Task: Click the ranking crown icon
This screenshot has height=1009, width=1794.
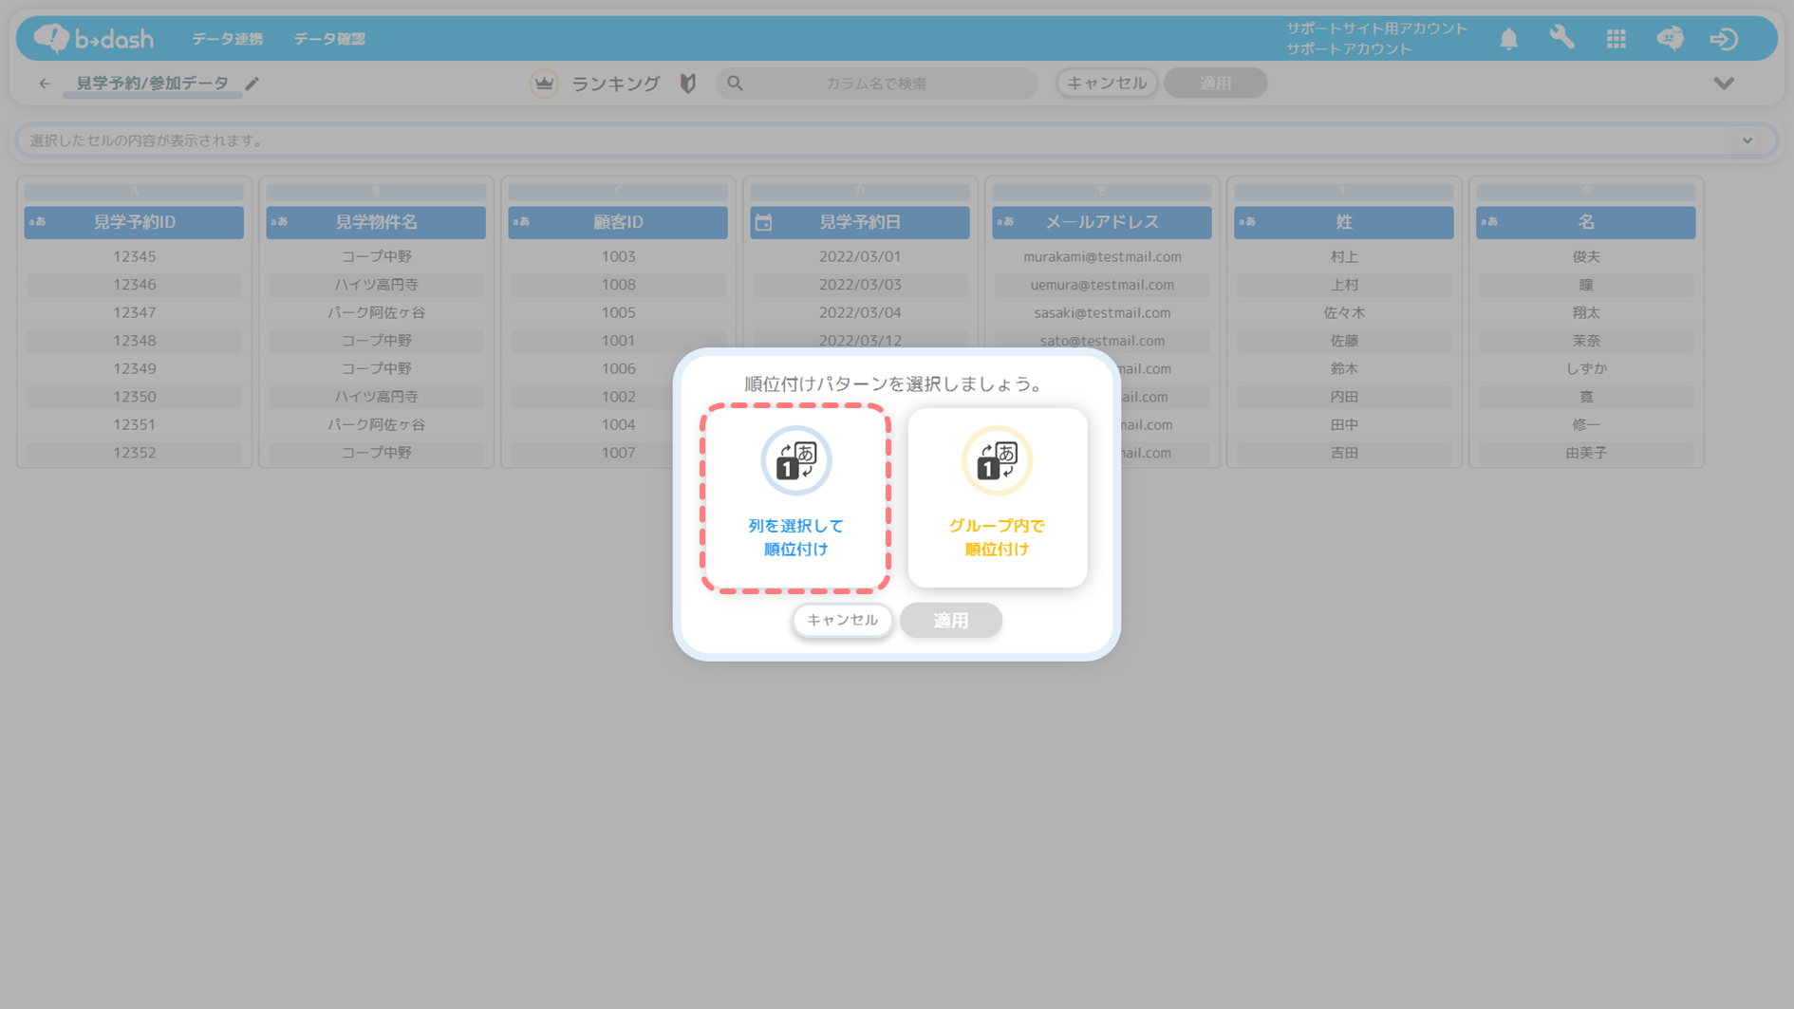Action: 544,84
